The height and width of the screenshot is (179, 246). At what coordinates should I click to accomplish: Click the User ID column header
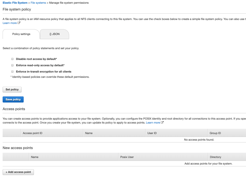(152, 133)
